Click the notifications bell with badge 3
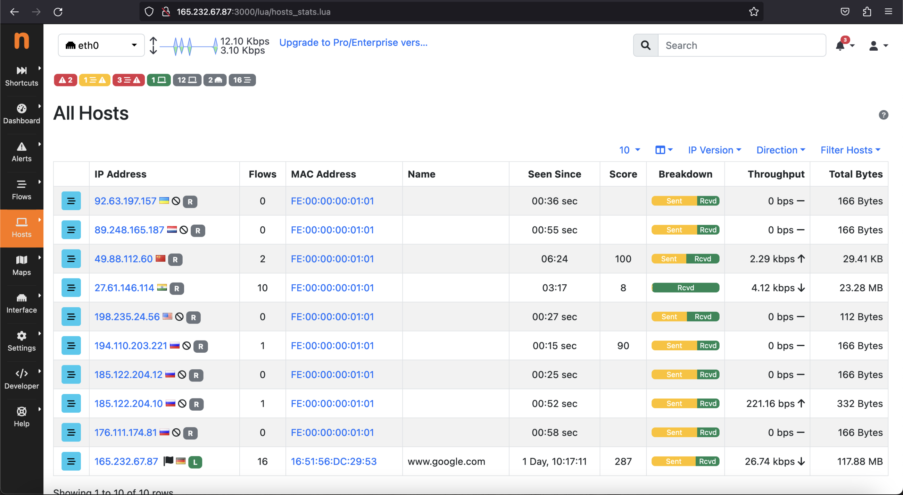Screen dimensions: 903x495 pyautogui.click(x=841, y=45)
